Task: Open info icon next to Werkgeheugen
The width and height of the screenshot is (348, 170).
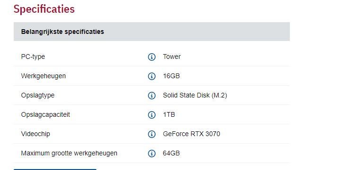Action: [152, 76]
